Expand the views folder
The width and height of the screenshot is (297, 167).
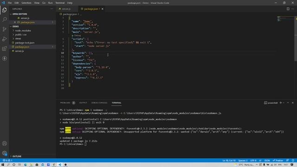(x=18, y=39)
